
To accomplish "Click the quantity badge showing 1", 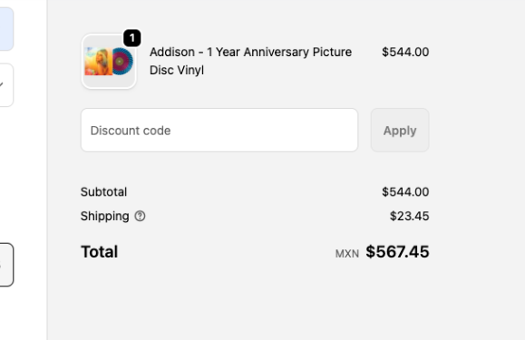I will 131,38.
